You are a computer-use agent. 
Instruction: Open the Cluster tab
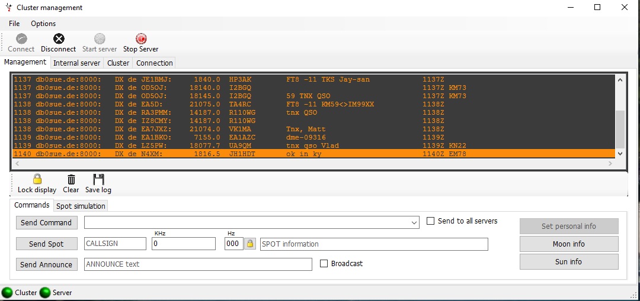[119, 63]
